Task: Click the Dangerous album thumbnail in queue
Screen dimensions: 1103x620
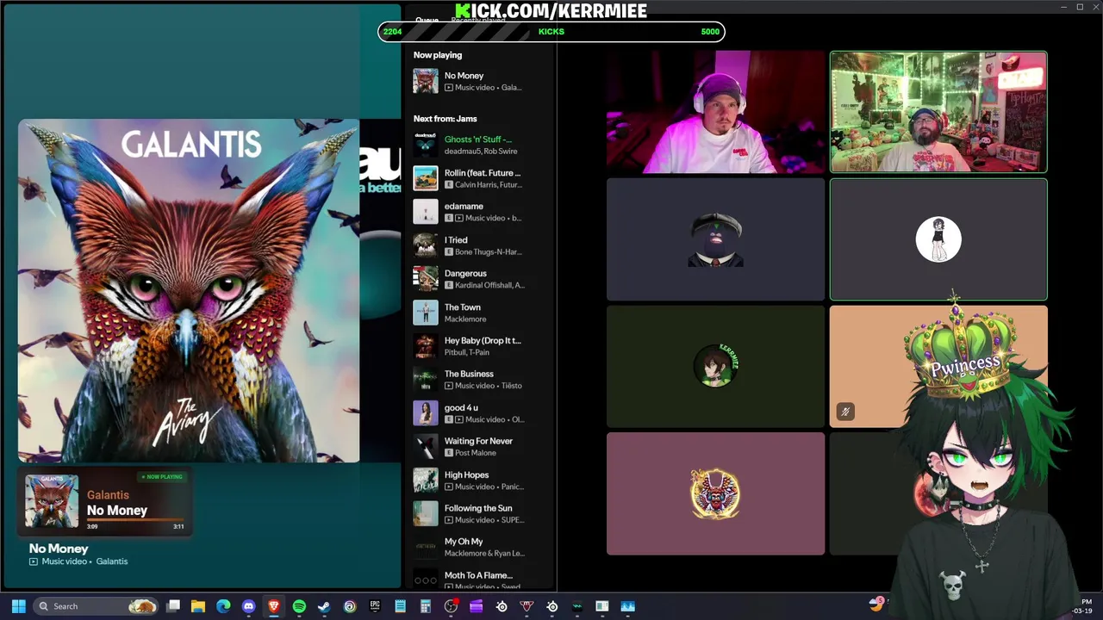Action: [426, 279]
